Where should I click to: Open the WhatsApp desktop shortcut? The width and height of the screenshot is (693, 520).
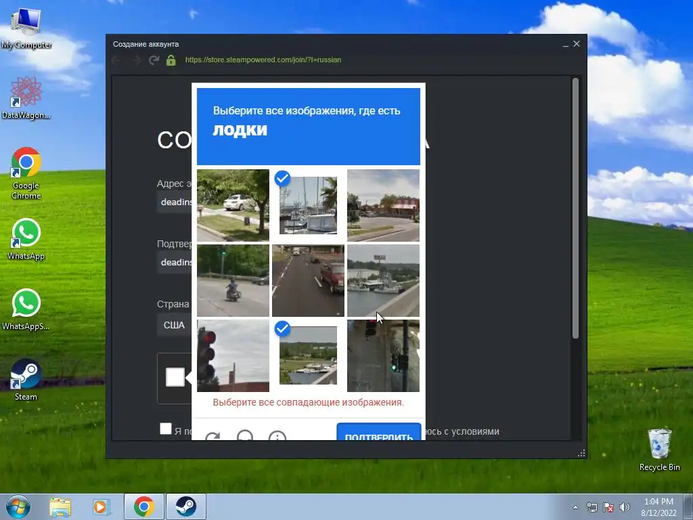pos(26,239)
